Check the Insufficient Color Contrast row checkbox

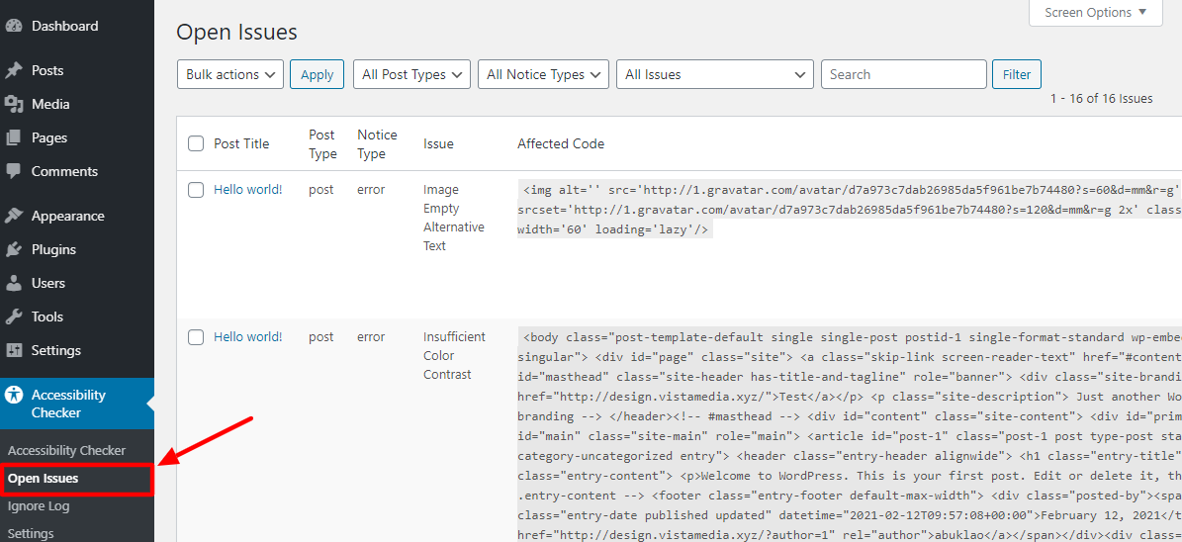pyautogui.click(x=196, y=337)
